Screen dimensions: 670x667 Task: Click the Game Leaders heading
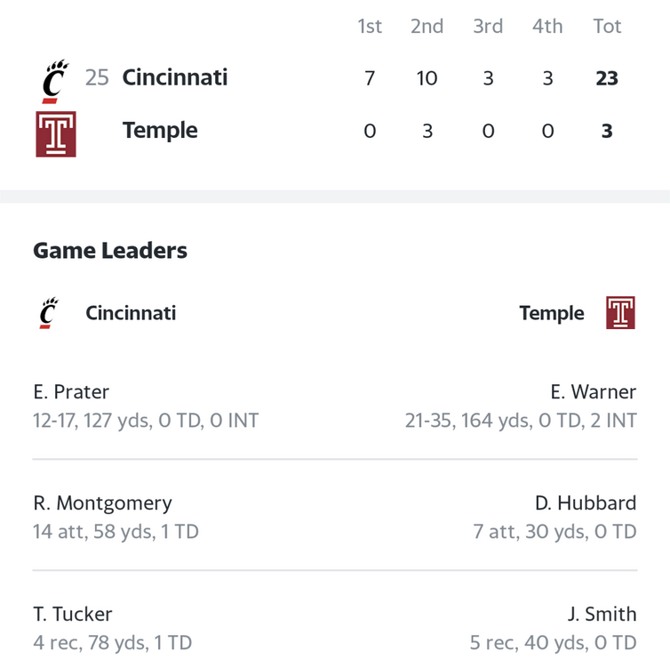pos(110,251)
